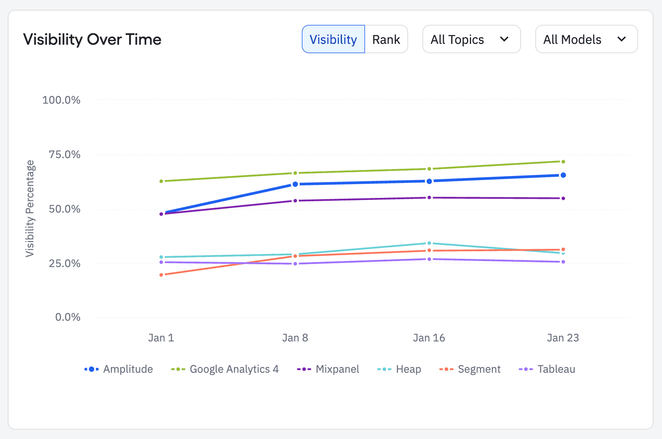Viewport: 662px width, 439px height.
Task: Click the Visibility Over Time heading
Action: pyautogui.click(x=92, y=39)
